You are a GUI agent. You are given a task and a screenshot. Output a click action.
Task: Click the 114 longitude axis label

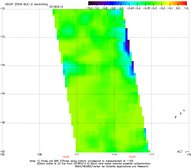click(x=114, y=155)
